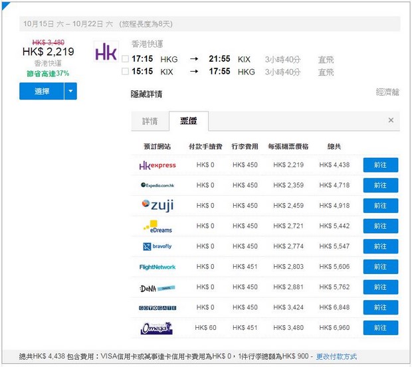The height and width of the screenshot is (367, 412).
Task: Click the HK$ 4,918 total in zuji row
Action: click(x=334, y=206)
